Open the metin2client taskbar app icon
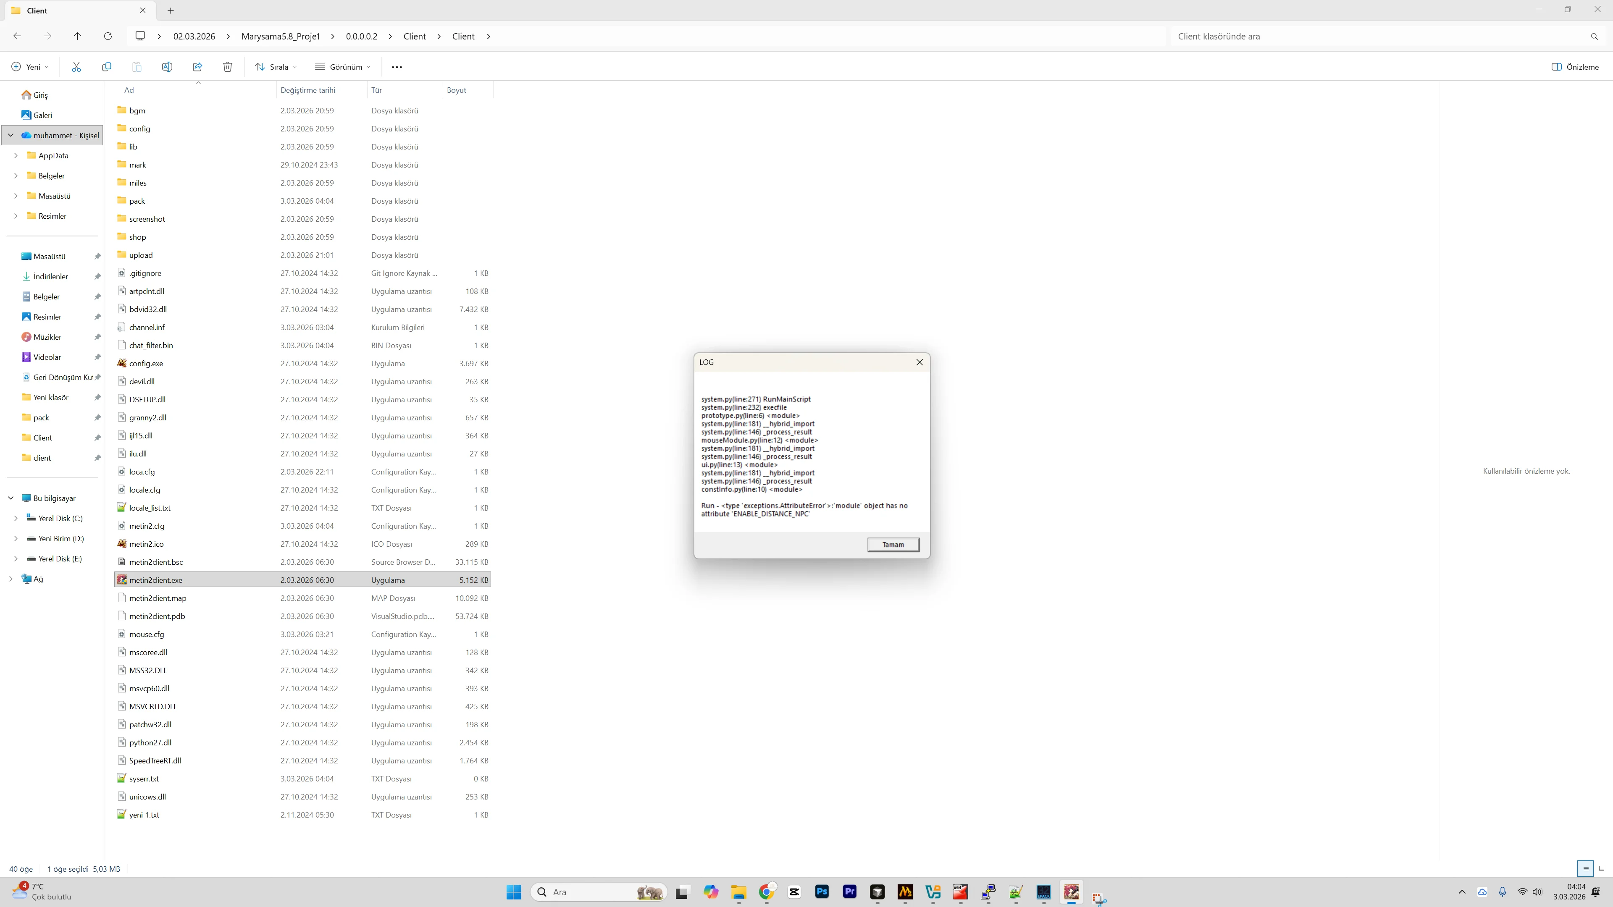Screen dimensions: 1613x907 pyautogui.click(x=1072, y=892)
